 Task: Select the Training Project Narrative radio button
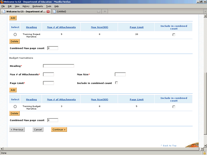15,35
